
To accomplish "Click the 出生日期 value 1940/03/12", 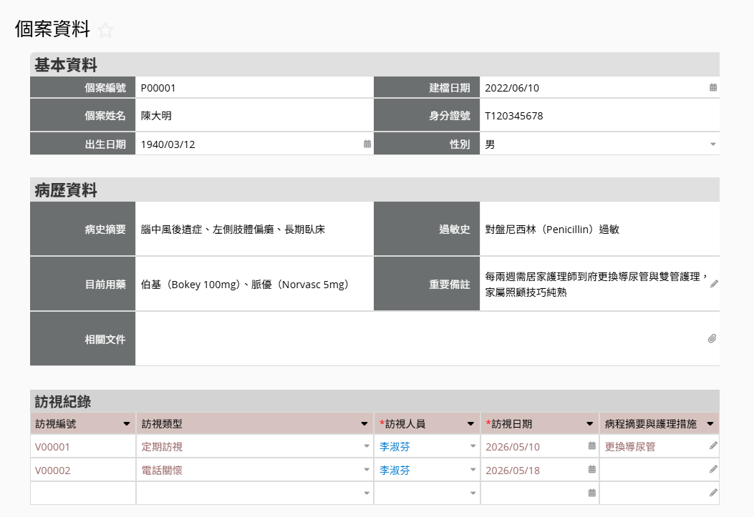I will coord(168,144).
